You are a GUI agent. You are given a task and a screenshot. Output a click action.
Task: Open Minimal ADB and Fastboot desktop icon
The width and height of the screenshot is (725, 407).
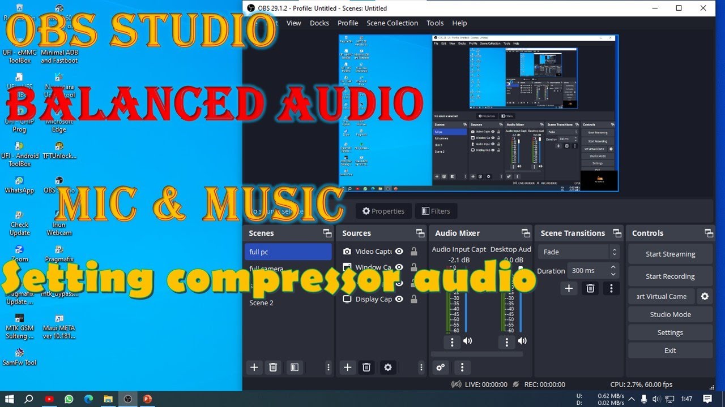(x=59, y=51)
